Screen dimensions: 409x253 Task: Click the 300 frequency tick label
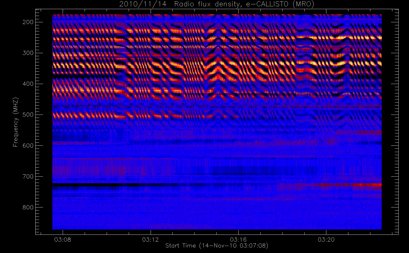[x=28, y=53]
